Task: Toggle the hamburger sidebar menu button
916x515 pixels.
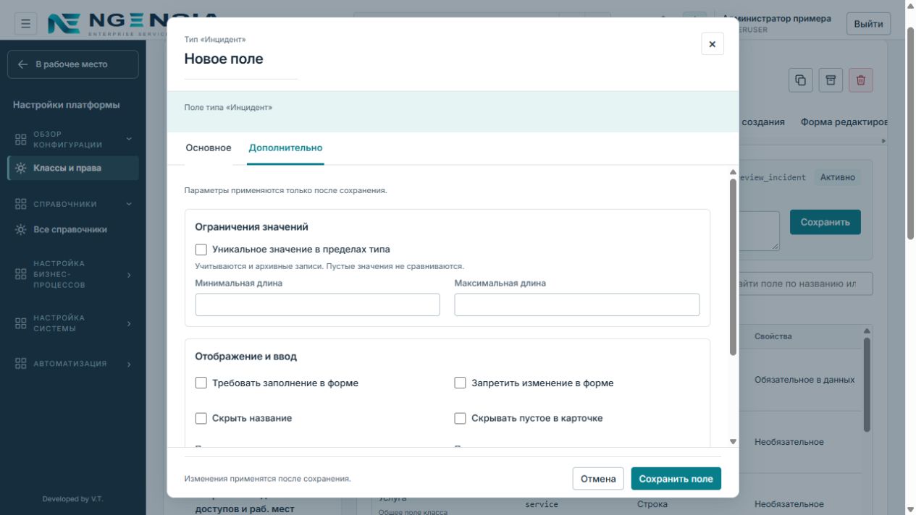Action: point(25,24)
